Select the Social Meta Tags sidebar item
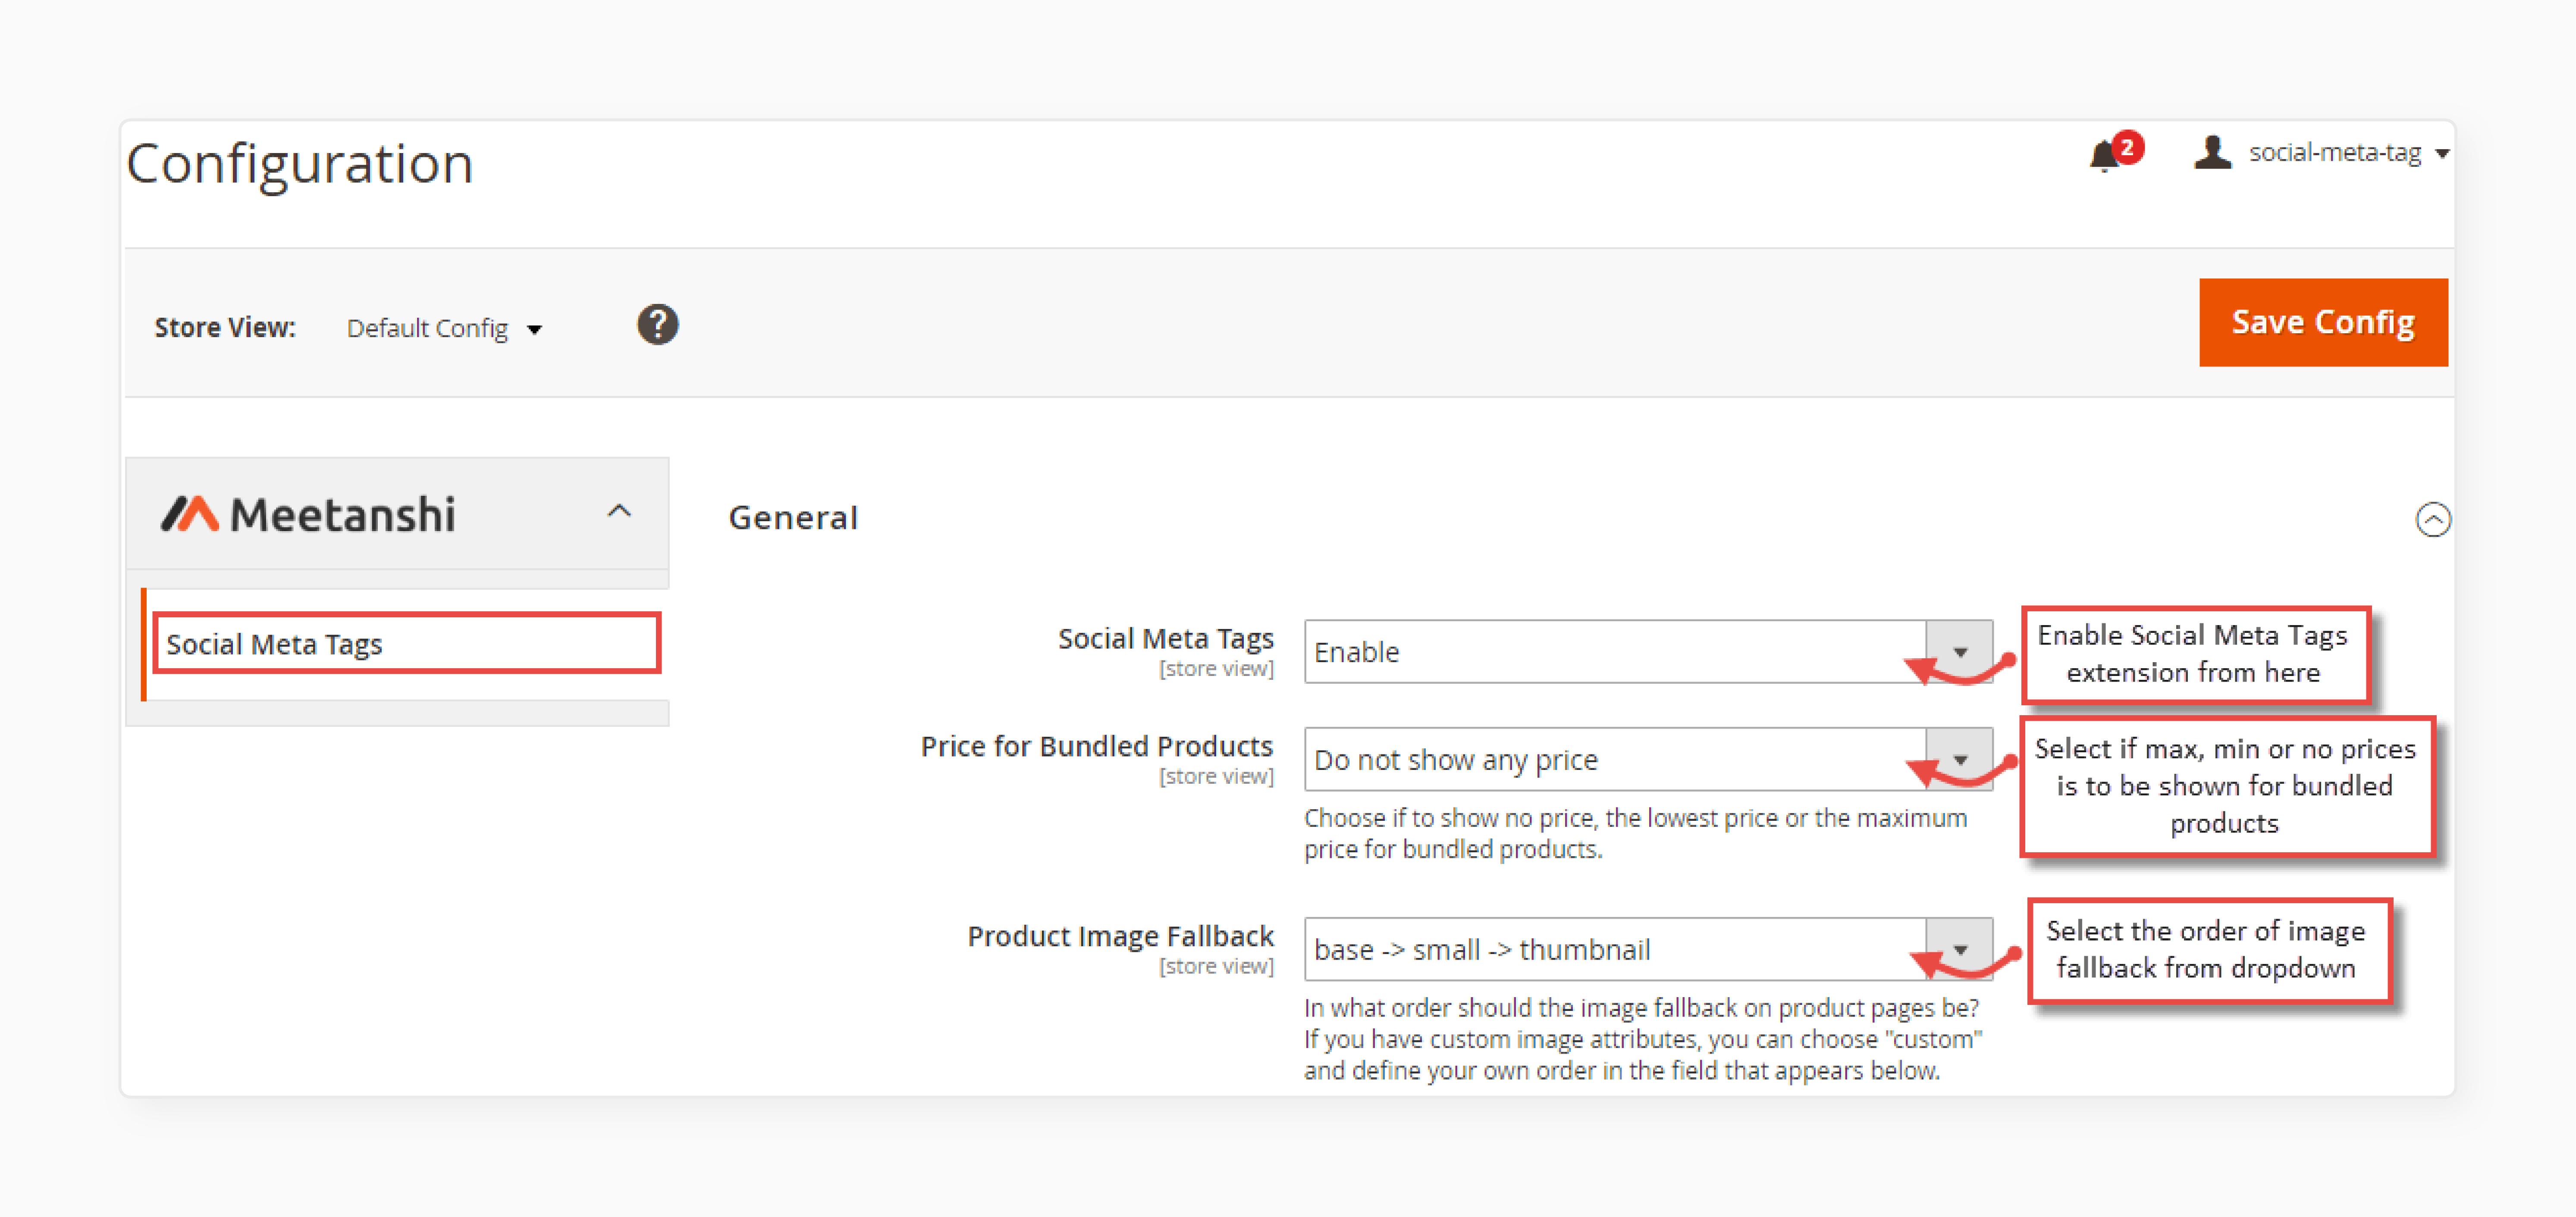This screenshot has height=1217, width=2576. click(x=407, y=643)
